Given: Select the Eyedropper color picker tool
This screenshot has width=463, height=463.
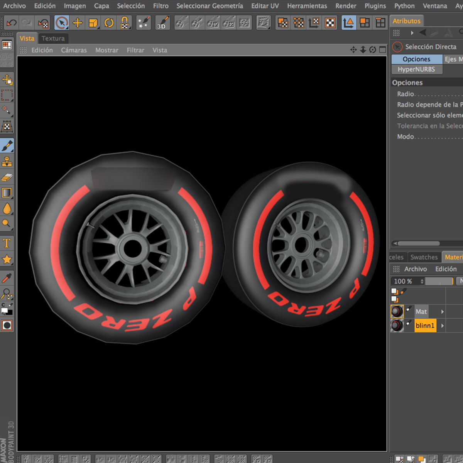Looking at the screenshot, I should [7, 278].
